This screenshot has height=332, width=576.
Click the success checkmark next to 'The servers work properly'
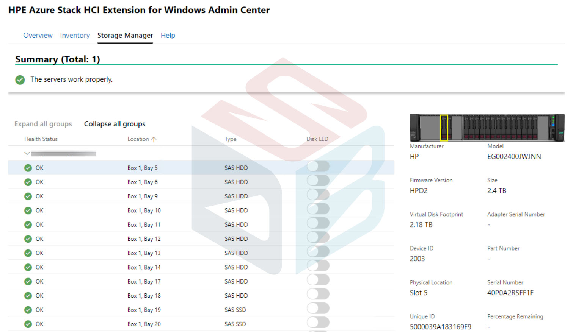point(20,80)
